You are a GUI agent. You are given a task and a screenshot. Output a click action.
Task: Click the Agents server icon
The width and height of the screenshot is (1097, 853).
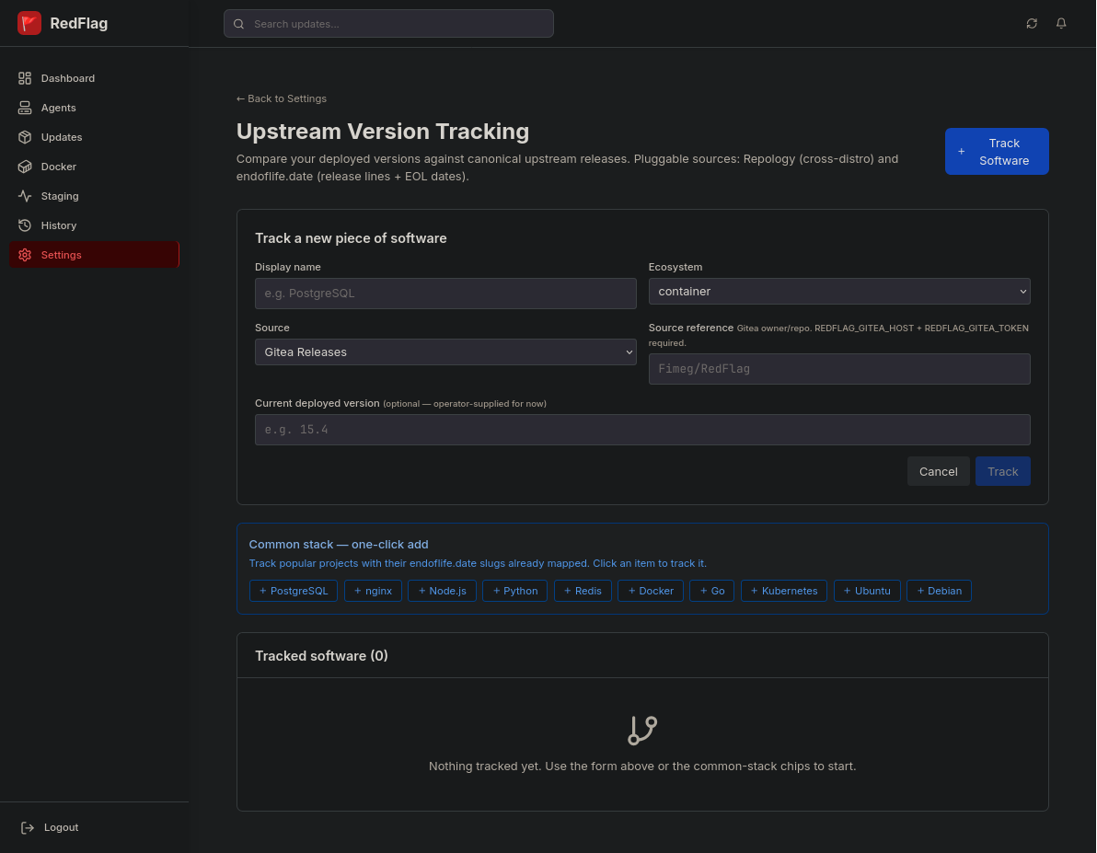pos(25,108)
